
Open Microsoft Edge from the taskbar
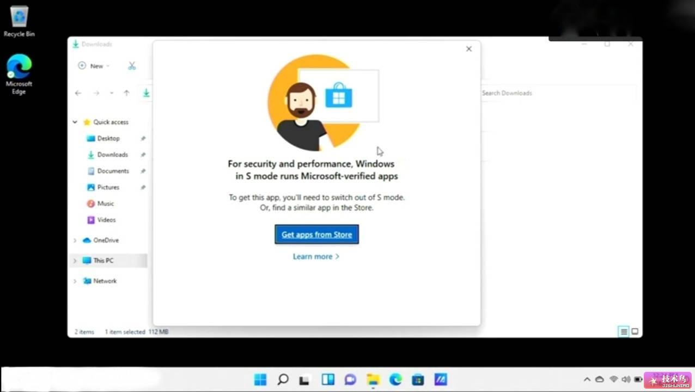395,379
